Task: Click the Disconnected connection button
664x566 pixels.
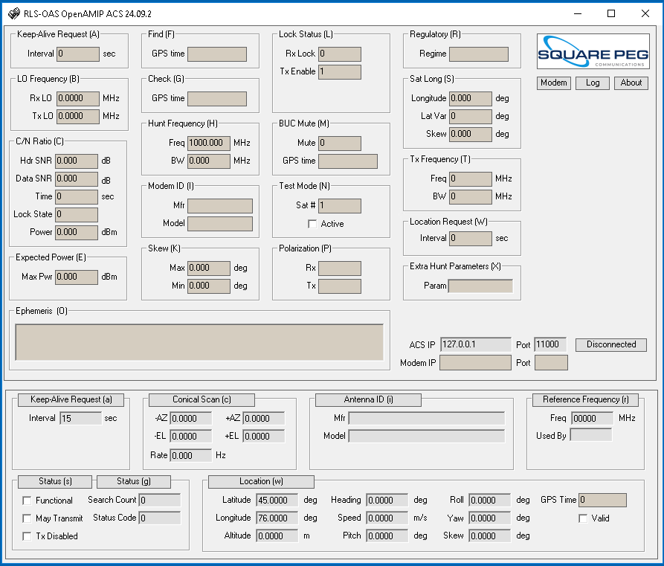Action: 611,345
